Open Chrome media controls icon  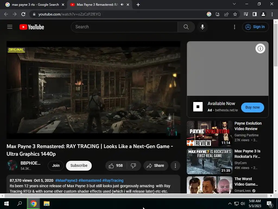pyautogui.click(x=246, y=14)
